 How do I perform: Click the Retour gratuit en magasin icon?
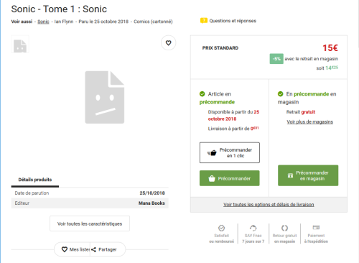pos(284,228)
